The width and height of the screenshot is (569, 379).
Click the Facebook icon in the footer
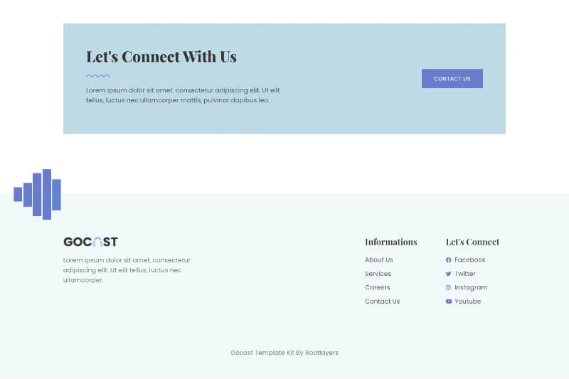(449, 260)
